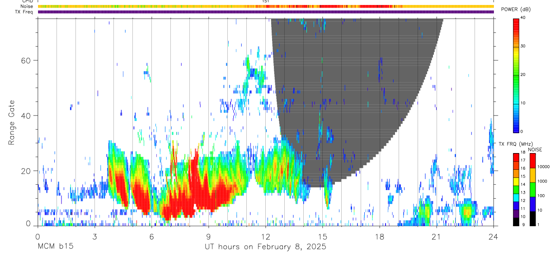Viewport: 555px width, 256px height.
Task: Select the Noise strip above the plot
Action: click(266, 6)
